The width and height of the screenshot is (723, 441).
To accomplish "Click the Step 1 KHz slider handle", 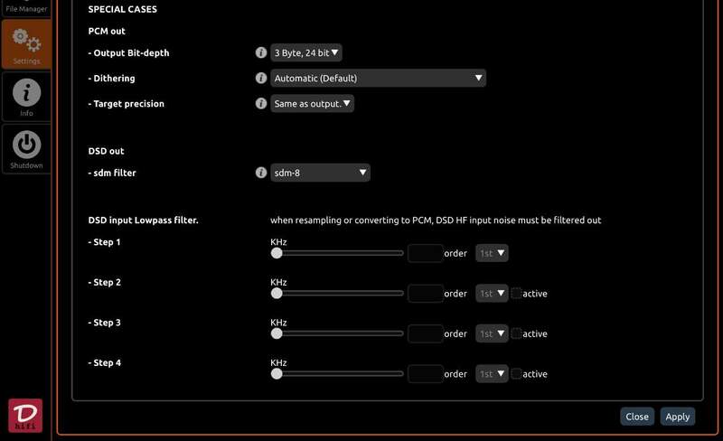I will tap(277, 253).
